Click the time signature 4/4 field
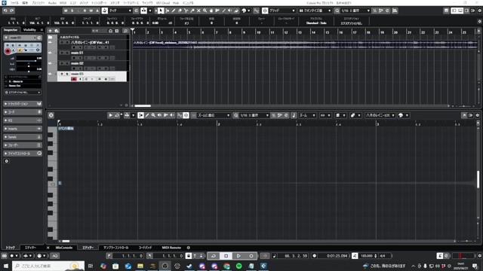Image resolution: width=483 pixels, height=271 pixels. tap(383, 256)
